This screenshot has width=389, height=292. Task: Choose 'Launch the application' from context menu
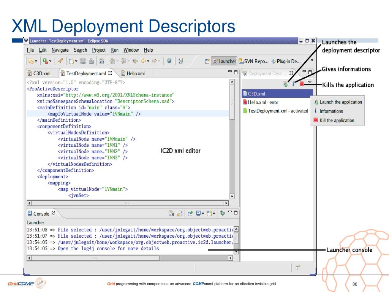340,102
